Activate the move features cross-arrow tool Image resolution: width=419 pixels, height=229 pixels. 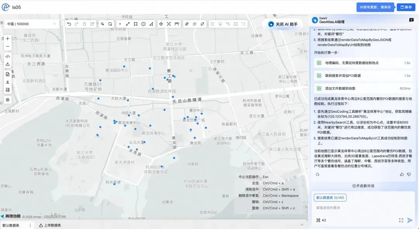click(x=161, y=24)
